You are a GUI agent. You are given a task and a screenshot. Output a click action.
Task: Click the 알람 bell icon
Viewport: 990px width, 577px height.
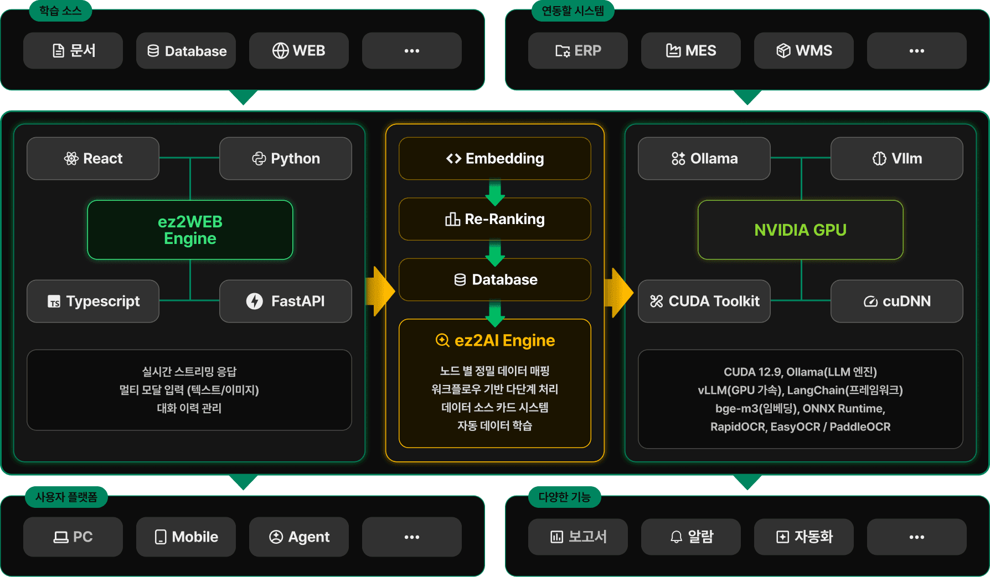(x=676, y=537)
